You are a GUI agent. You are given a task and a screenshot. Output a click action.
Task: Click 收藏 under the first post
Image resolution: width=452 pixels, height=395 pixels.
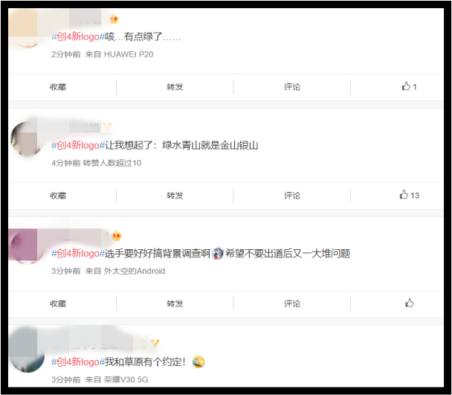pos(58,87)
